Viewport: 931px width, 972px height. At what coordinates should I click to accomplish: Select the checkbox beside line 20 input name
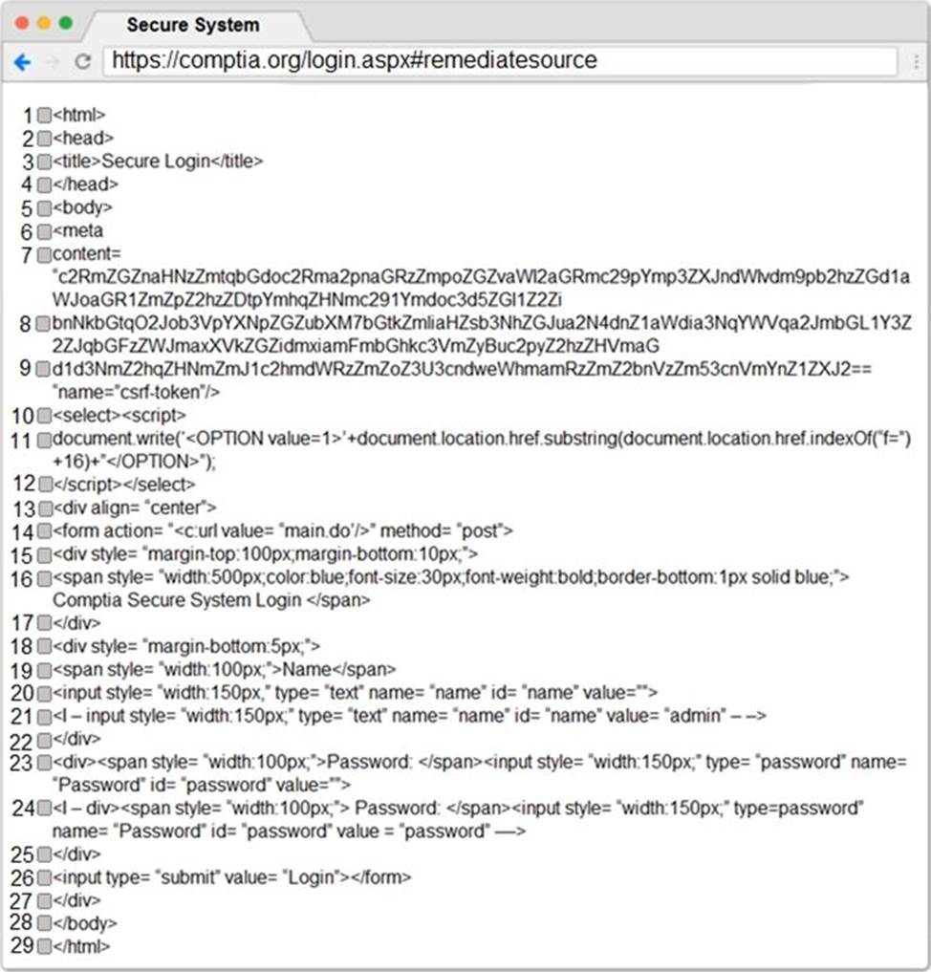tap(44, 694)
